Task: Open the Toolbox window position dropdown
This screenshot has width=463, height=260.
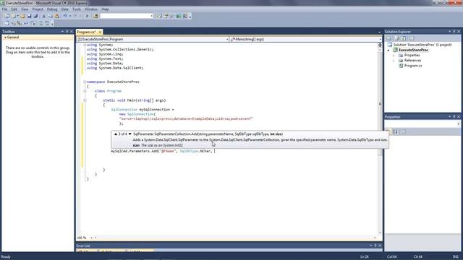Action: click(x=62, y=31)
